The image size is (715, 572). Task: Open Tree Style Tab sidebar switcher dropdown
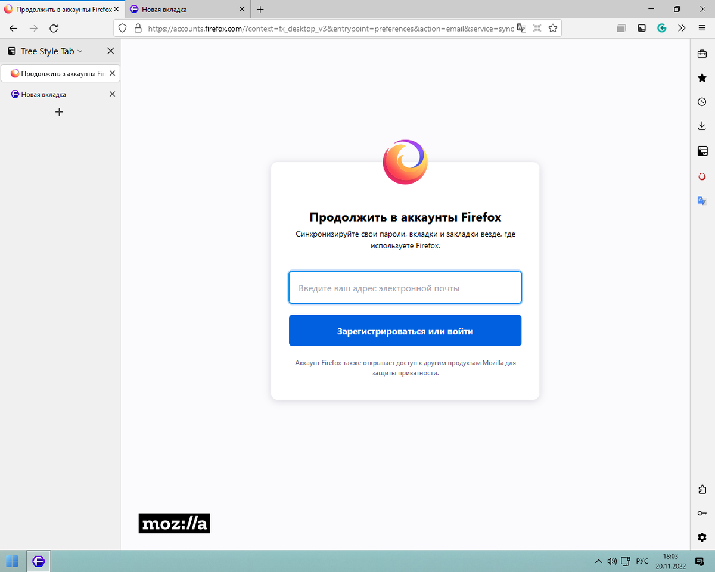tap(51, 51)
